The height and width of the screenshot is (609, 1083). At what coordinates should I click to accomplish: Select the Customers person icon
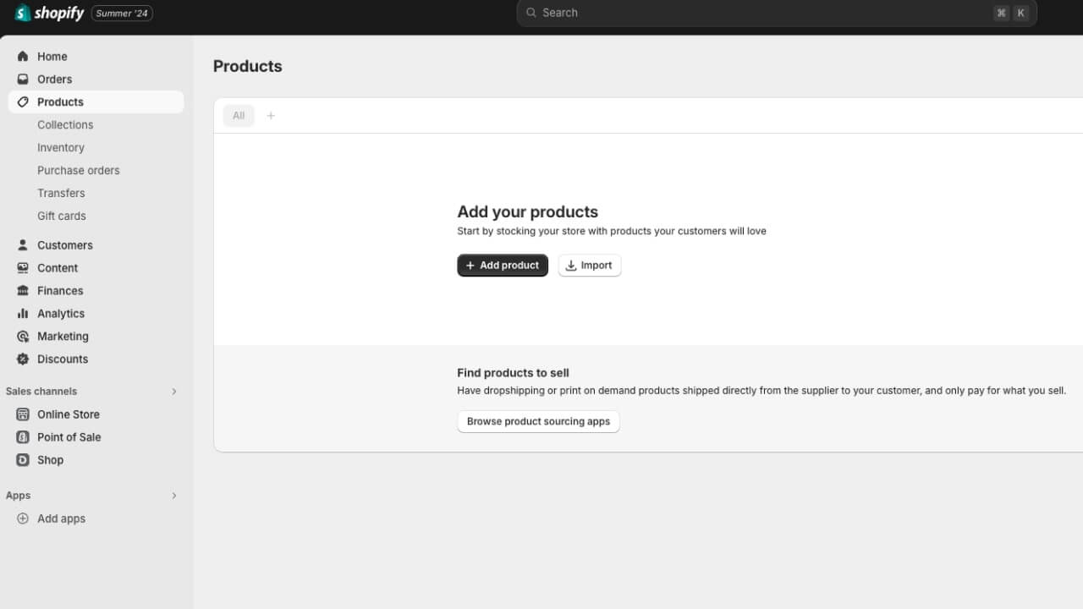coord(22,244)
